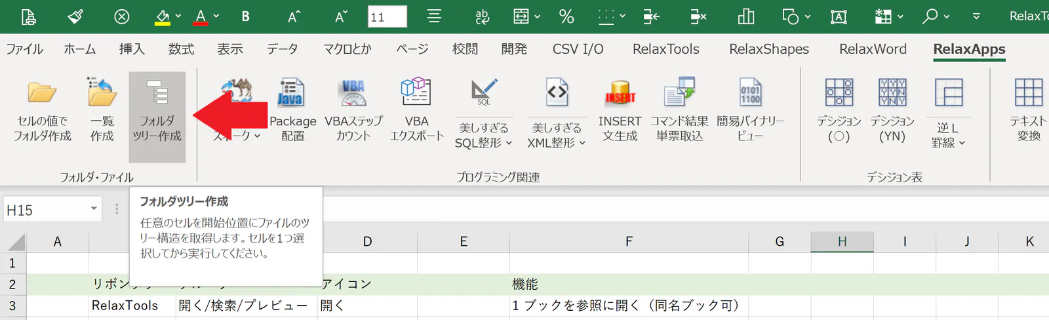
Task: Open the fill color dropdown arrow
Action: (178, 16)
